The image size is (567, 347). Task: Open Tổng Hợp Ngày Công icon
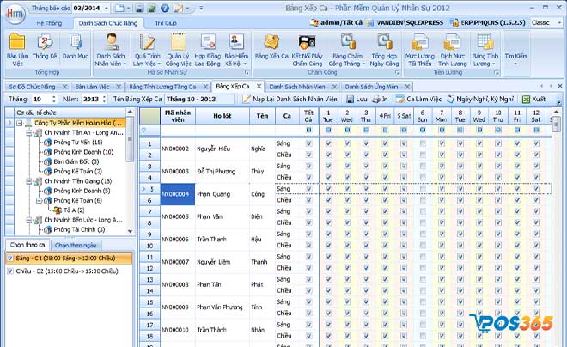[x=384, y=50]
